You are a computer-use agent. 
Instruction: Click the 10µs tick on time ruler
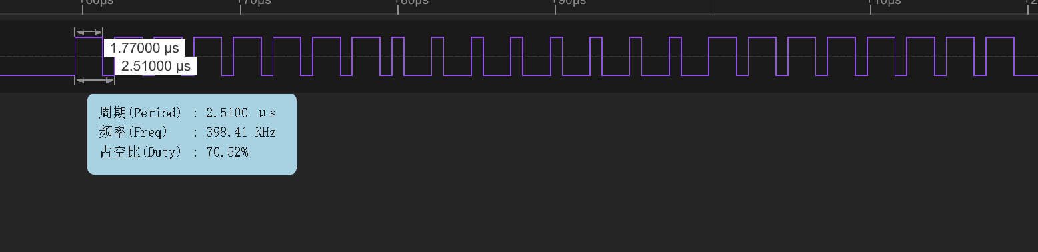(x=886, y=3)
